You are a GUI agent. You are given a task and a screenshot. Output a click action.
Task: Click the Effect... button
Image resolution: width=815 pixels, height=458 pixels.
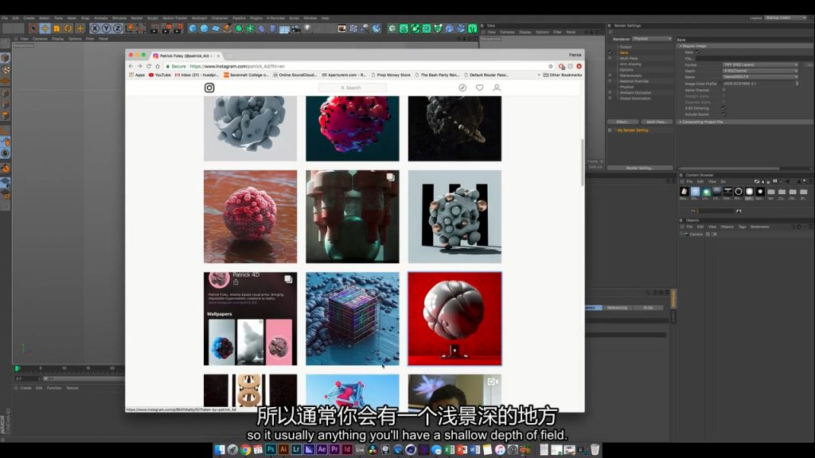click(x=622, y=122)
